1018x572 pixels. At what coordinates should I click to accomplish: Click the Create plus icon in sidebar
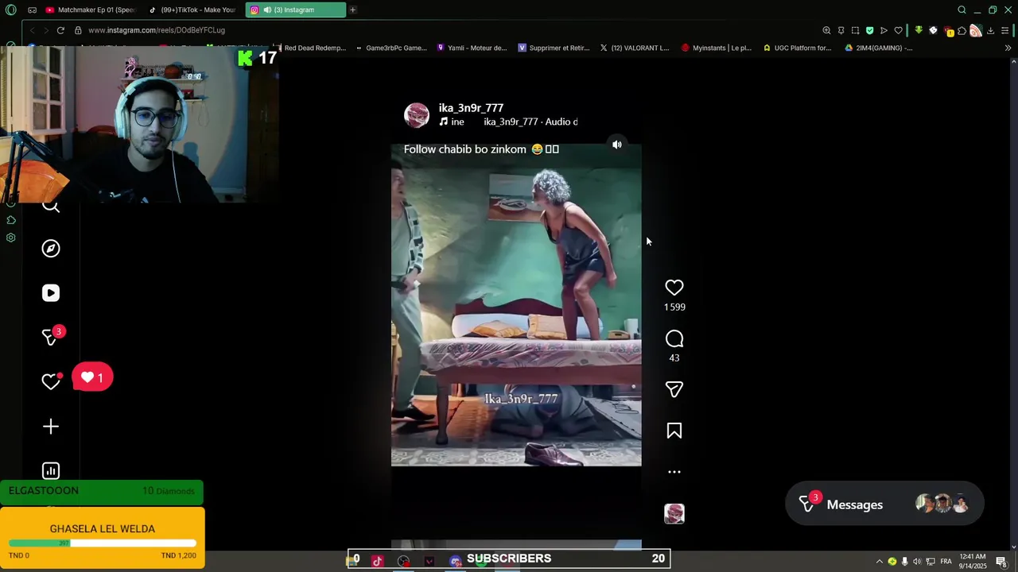51,427
